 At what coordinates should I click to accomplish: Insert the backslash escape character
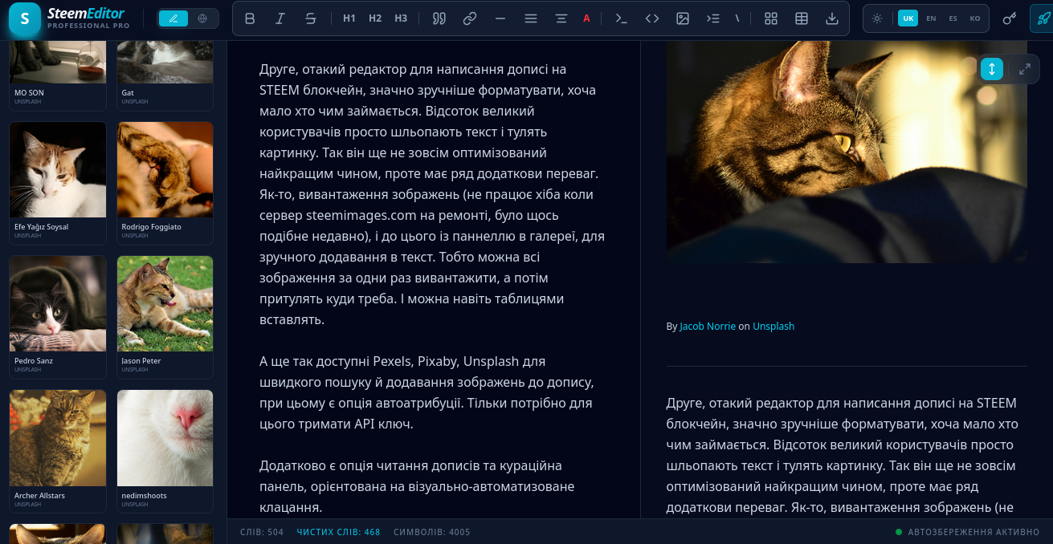tap(737, 18)
